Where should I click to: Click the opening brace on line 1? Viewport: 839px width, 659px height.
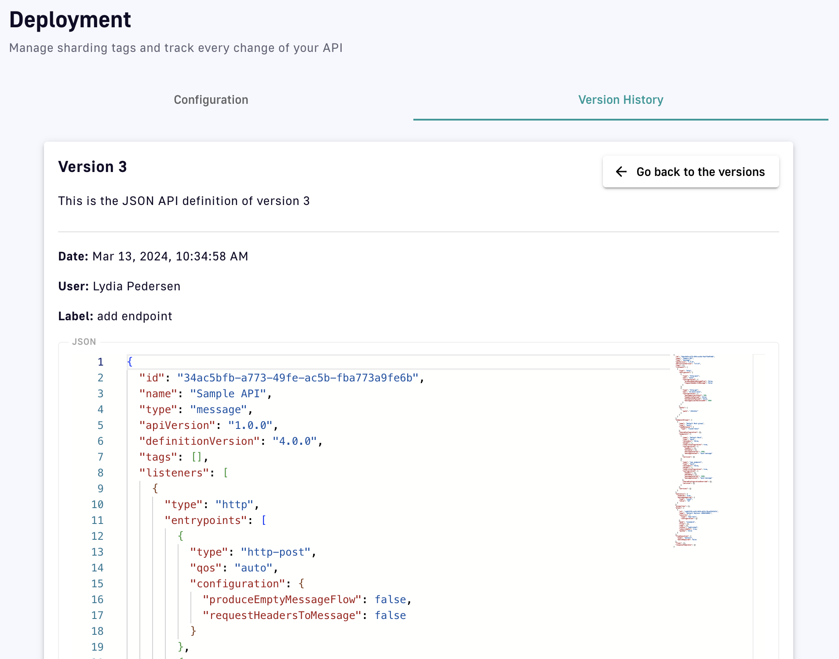(130, 362)
